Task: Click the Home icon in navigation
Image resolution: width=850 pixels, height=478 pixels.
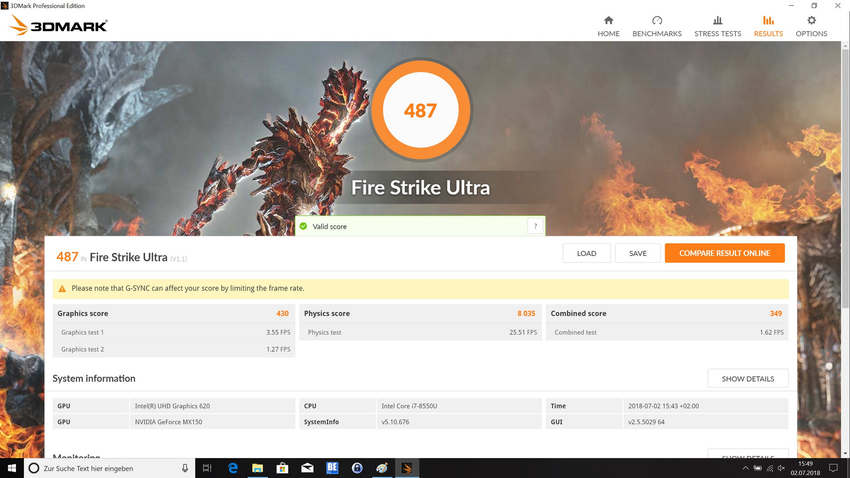Action: point(608,20)
